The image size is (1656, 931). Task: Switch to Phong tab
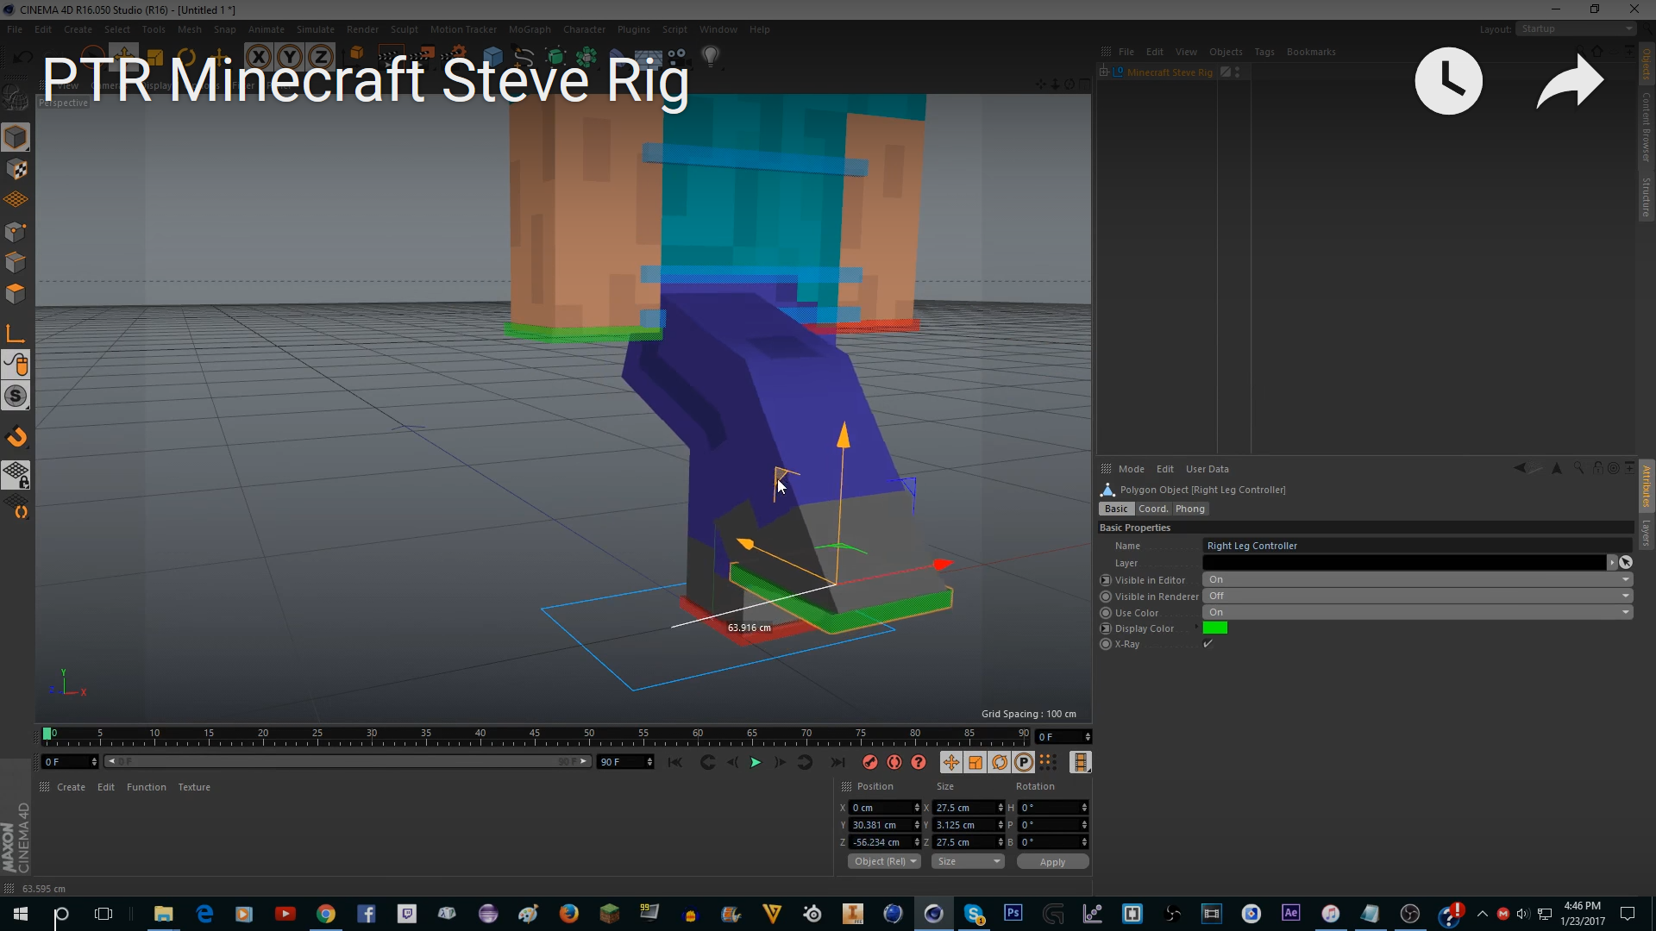1189,509
